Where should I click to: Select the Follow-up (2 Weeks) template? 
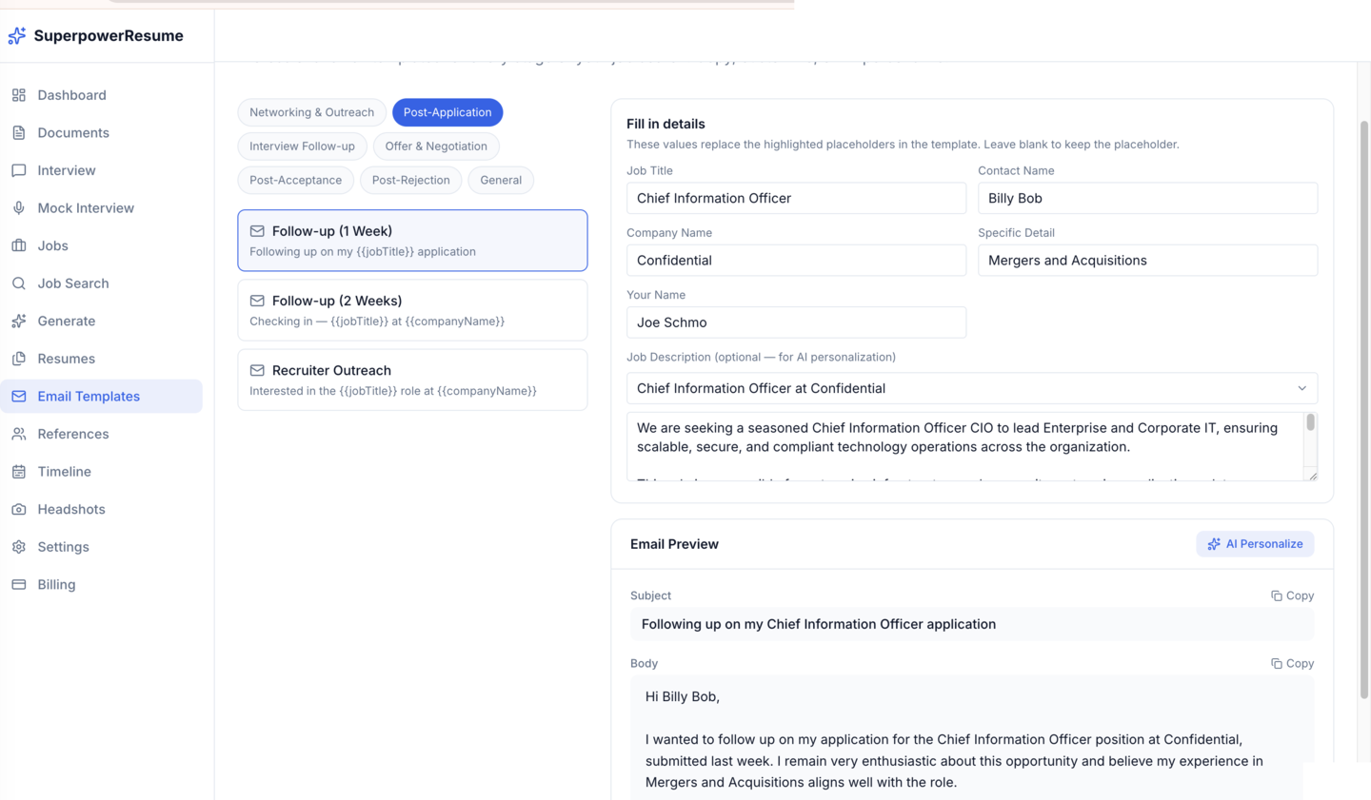[x=411, y=309]
